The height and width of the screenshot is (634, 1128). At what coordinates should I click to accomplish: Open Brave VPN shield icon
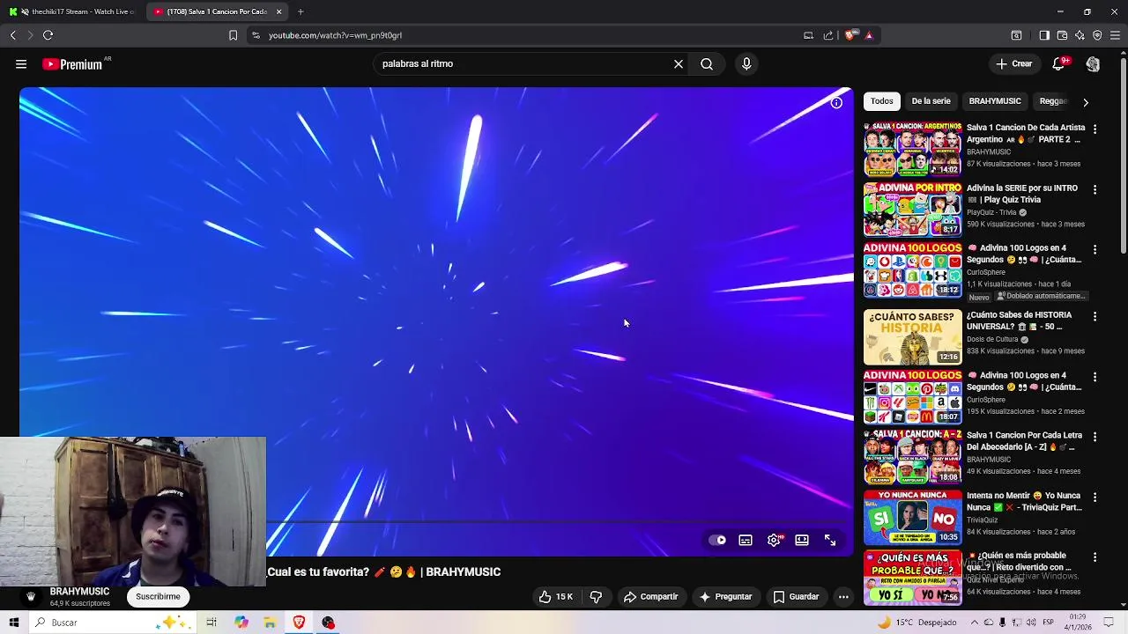tap(1097, 35)
